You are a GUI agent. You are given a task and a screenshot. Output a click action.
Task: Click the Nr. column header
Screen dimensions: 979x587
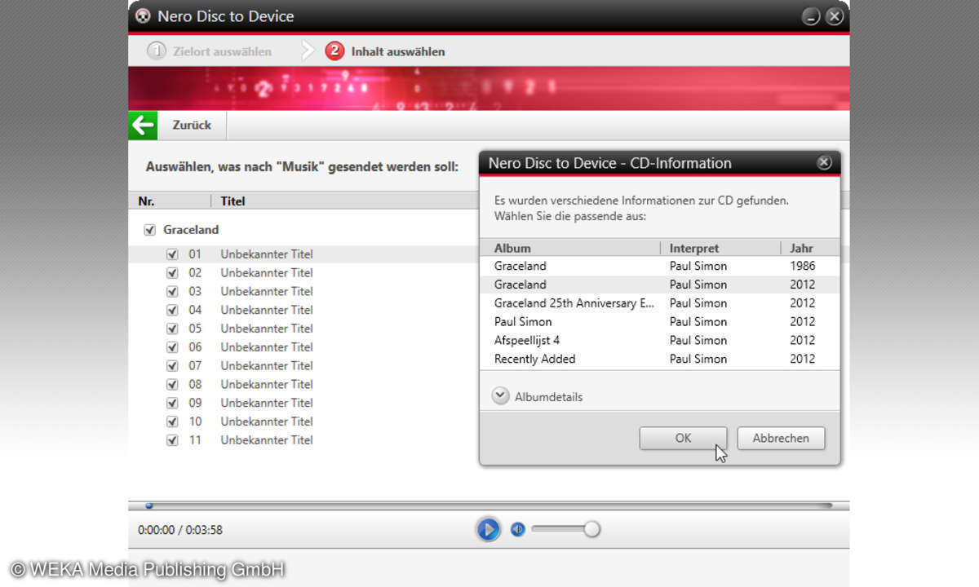point(170,201)
